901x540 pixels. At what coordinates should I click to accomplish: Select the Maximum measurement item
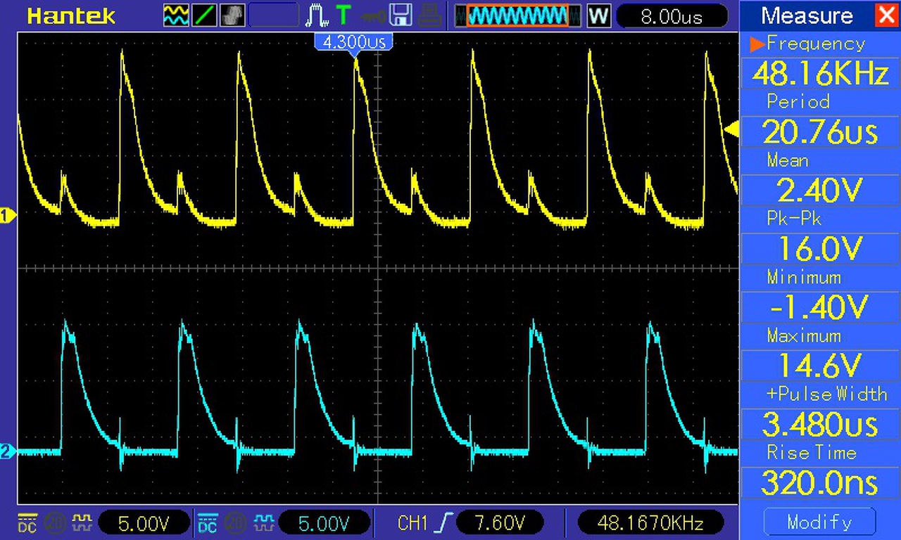pos(804,335)
